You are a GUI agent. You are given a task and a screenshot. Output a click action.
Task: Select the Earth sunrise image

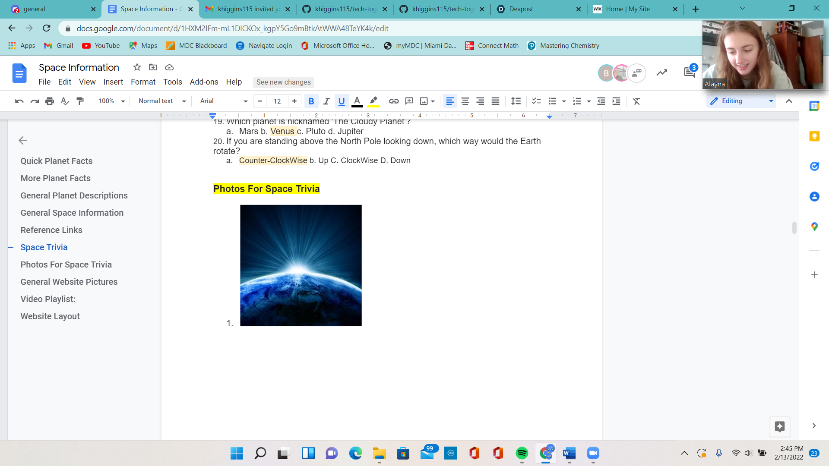[x=301, y=265]
